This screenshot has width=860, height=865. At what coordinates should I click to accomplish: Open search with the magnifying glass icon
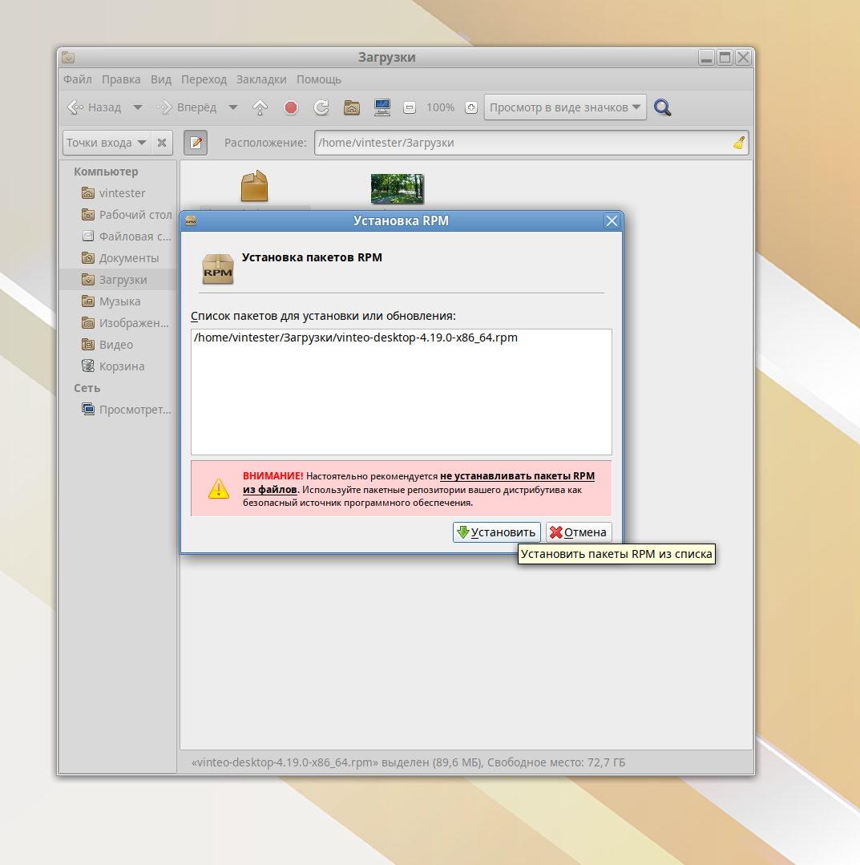[x=662, y=107]
